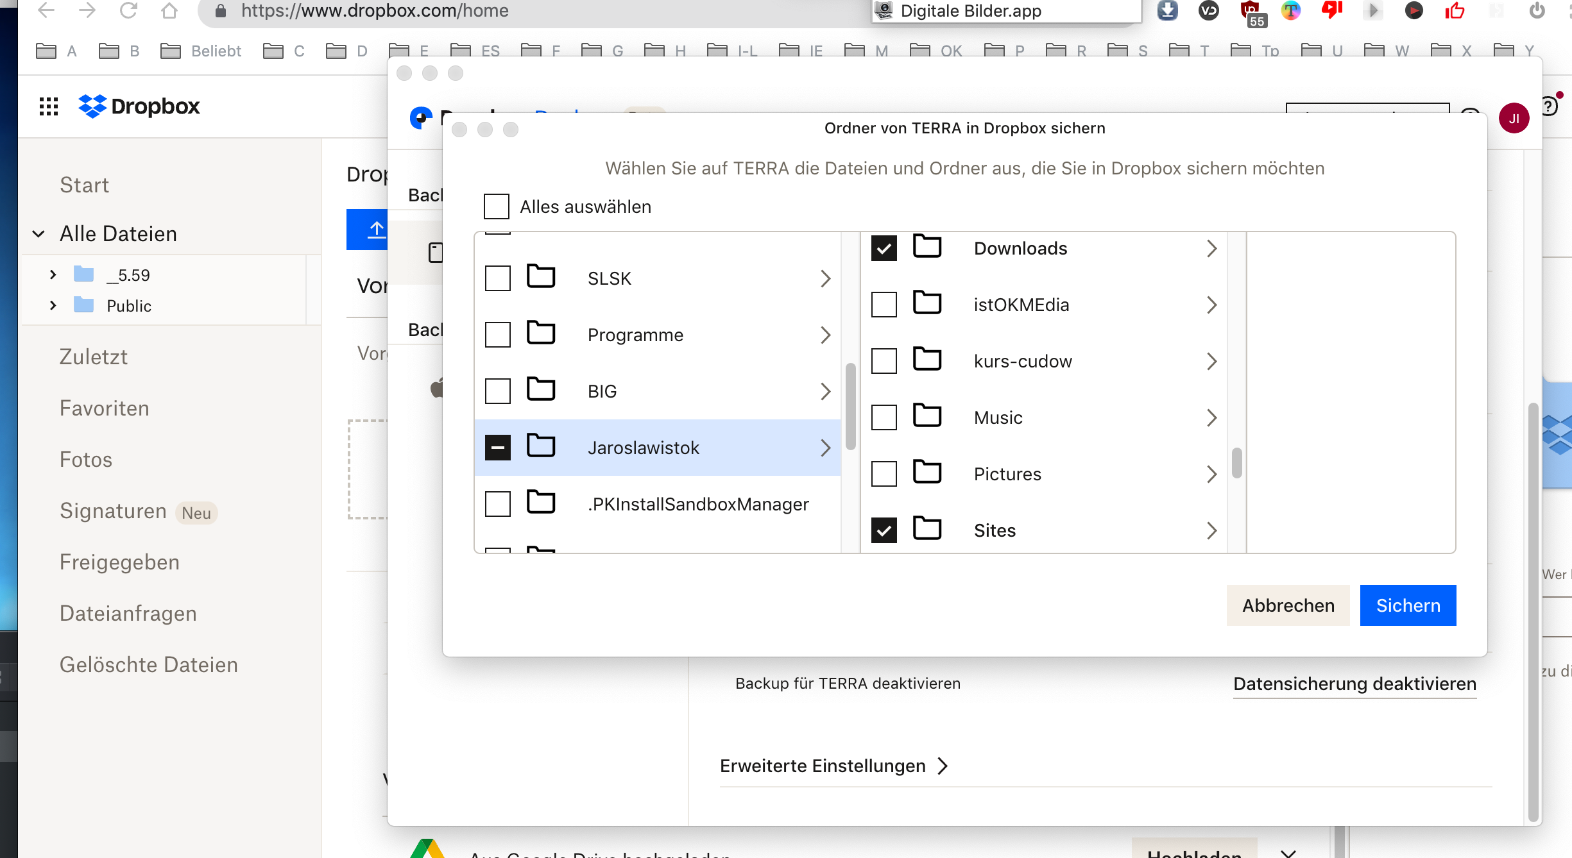The width and height of the screenshot is (1572, 858).
Task: Go to the browser home icon
Action: click(169, 10)
